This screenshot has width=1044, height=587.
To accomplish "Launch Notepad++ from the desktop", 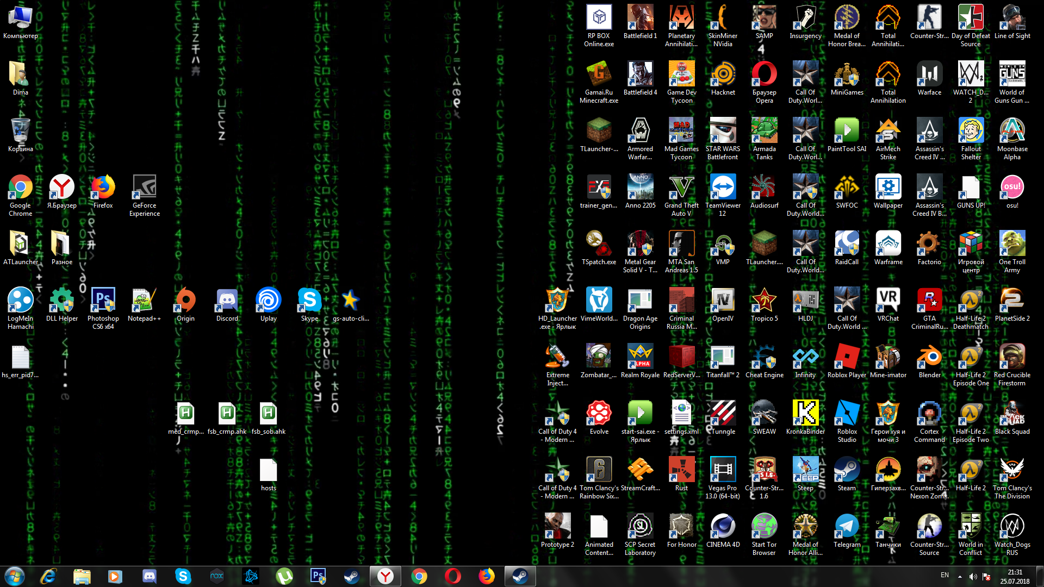I will coord(145,304).
